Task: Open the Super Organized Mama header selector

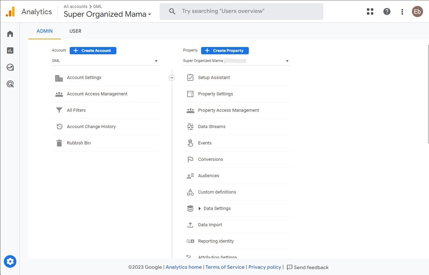Action: 107,14
